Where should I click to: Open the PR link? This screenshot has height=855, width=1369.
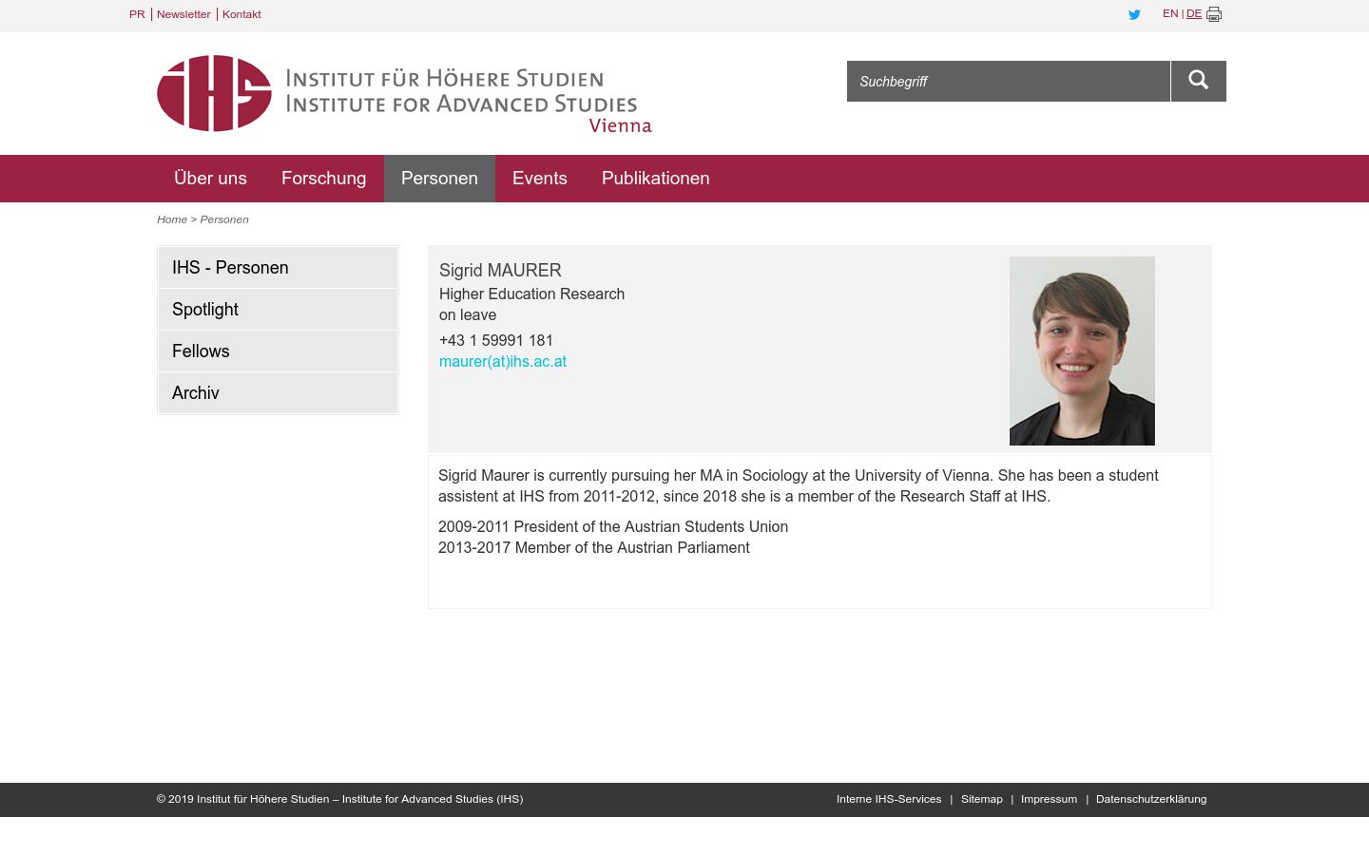pos(137,14)
